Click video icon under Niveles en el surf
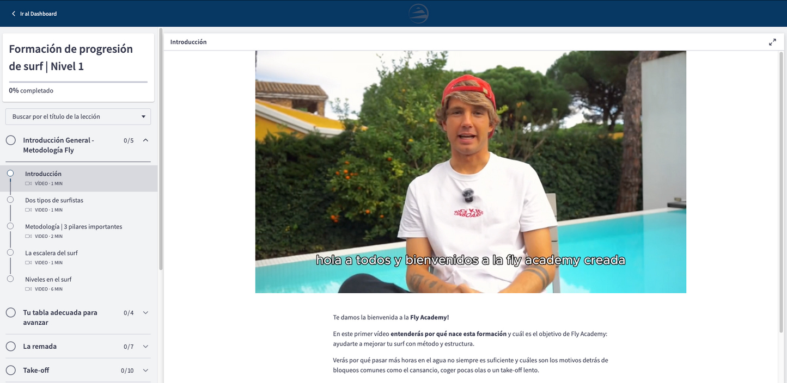The height and width of the screenshot is (383, 787). click(x=28, y=289)
